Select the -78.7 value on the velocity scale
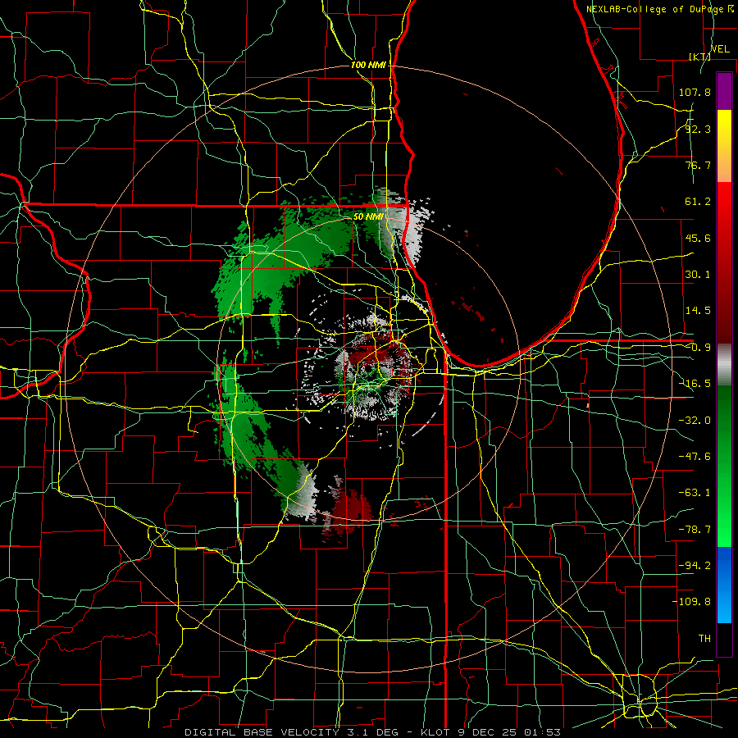Image resolution: width=738 pixels, height=738 pixels. tap(695, 530)
